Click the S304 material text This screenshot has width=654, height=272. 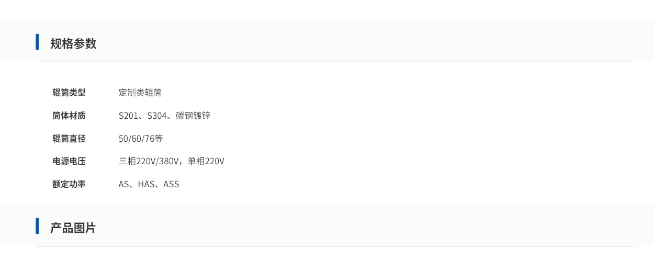point(157,116)
